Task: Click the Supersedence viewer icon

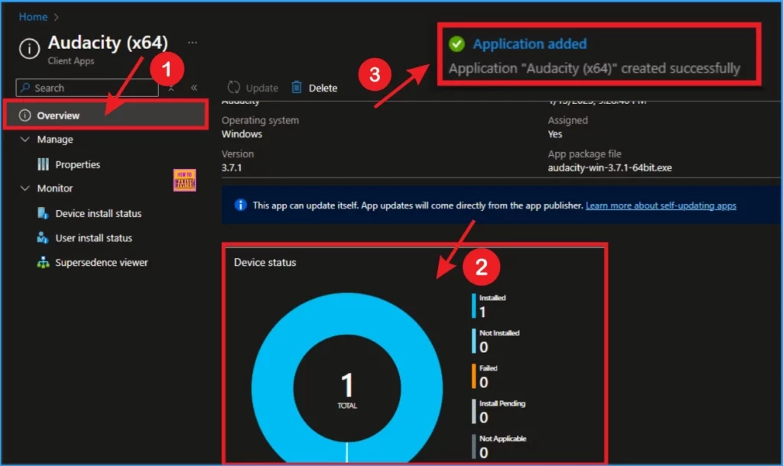Action: click(x=43, y=263)
